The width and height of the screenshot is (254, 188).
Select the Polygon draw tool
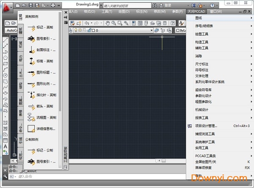pos(6,58)
